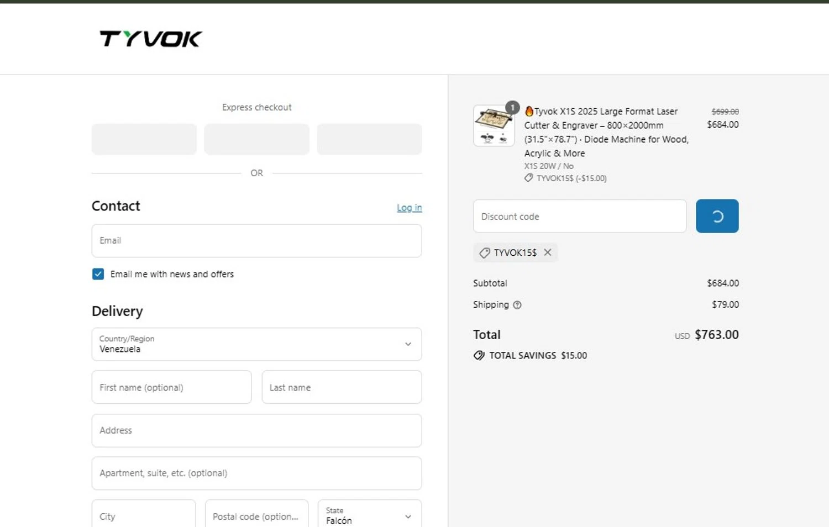Click the quantity badge on product image

(x=512, y=108)
